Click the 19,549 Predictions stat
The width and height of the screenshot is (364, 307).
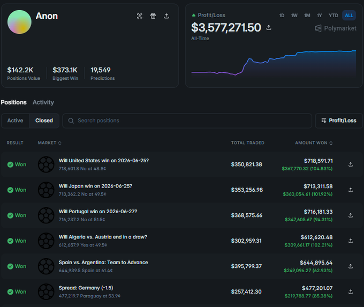pos(102,73)
